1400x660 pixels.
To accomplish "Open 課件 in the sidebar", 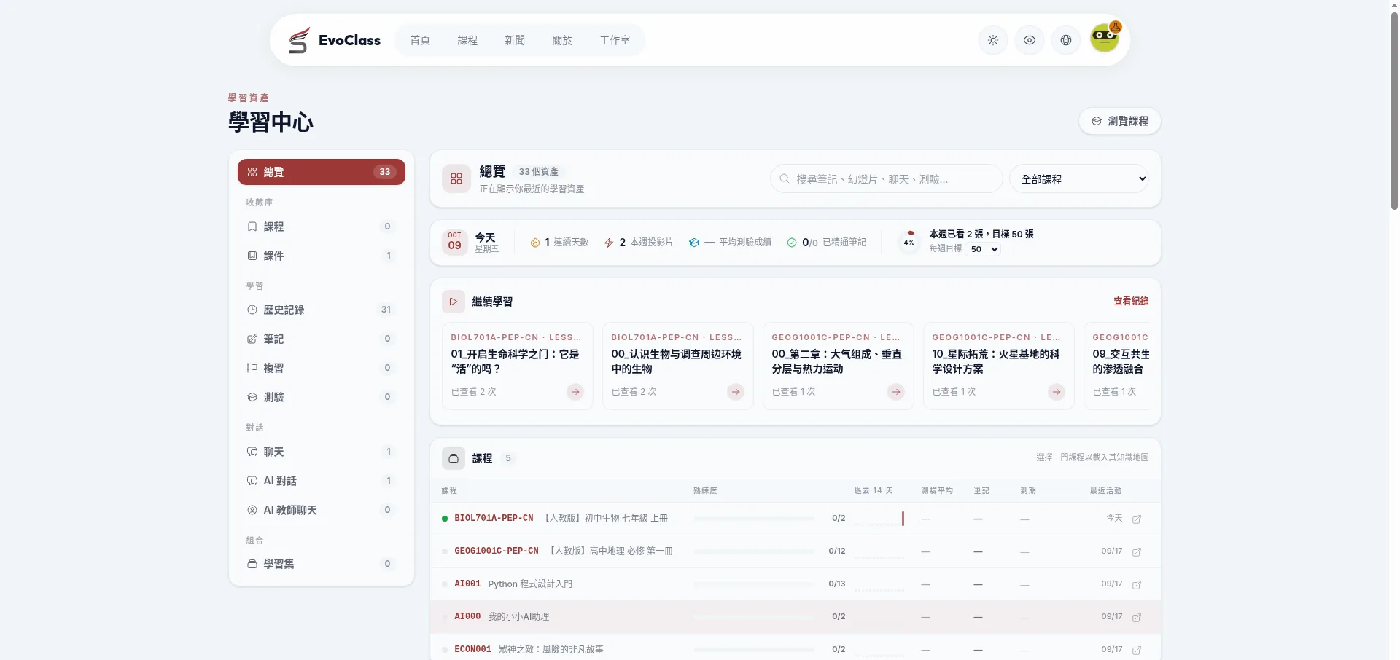I will [322, 256].
